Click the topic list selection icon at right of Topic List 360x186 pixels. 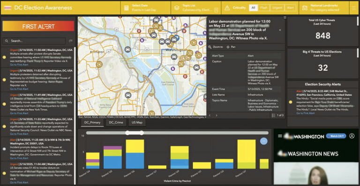pyautogui.click(x=216, y=10)
